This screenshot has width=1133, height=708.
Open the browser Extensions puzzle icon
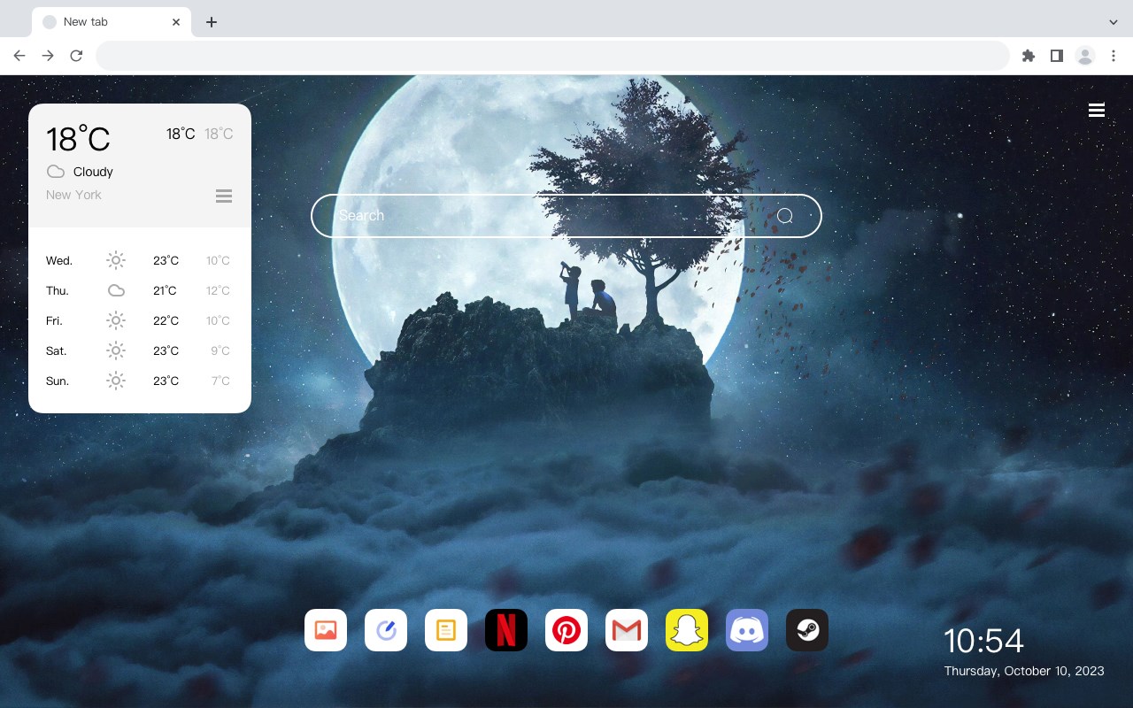[1029, 56]
